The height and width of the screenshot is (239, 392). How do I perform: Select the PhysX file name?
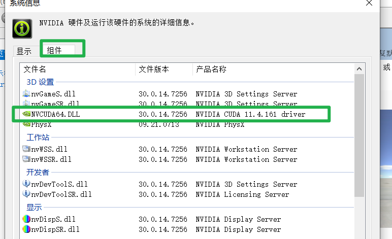click(41, 124)
